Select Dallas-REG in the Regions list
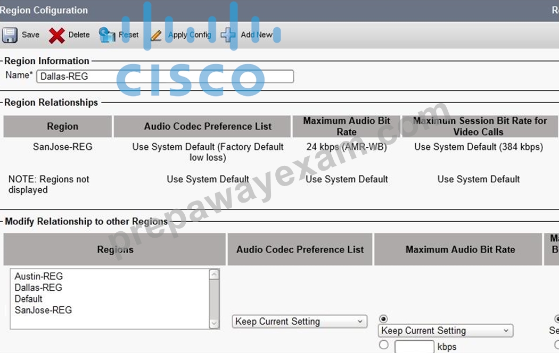This screenshot has width=559, height=353. point(38,288)
